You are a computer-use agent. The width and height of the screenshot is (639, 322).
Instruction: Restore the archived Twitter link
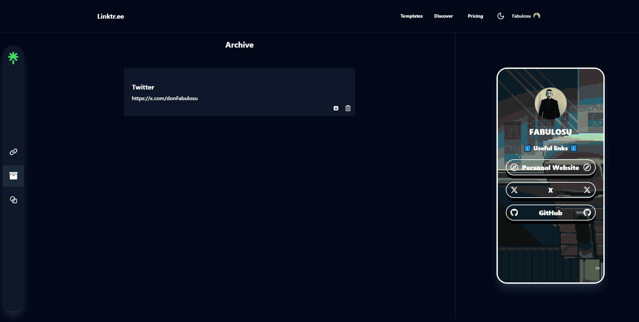tap(336, 108)
